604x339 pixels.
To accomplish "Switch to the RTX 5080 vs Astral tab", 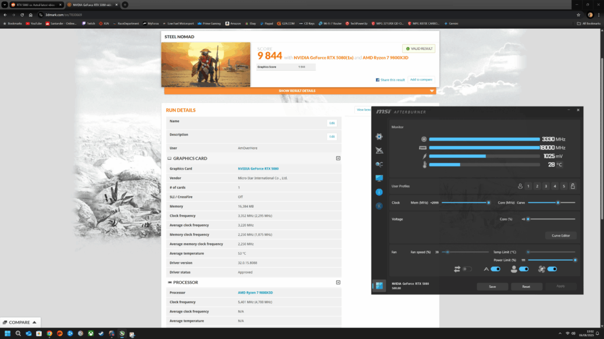I will point(36,5).
